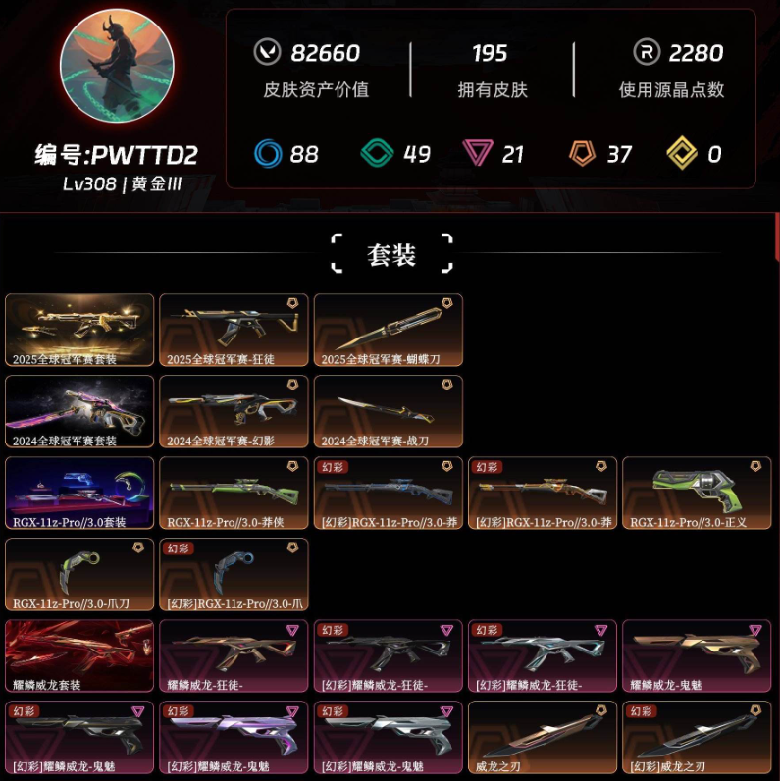Open the 耀鳞威龙套装 bundle card

tap(79, 655)
